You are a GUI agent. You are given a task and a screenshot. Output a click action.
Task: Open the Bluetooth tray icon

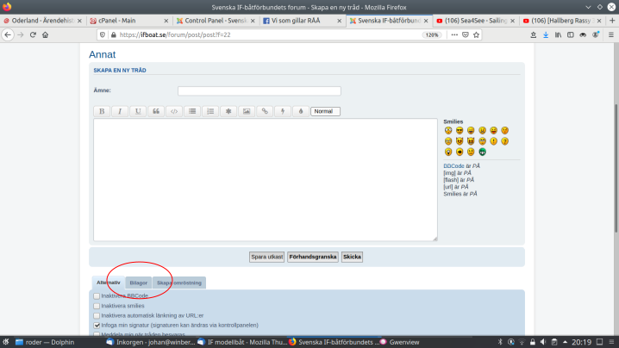[500, 342]
